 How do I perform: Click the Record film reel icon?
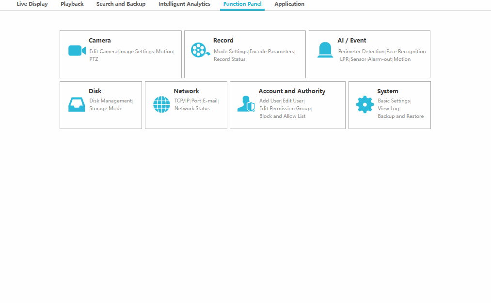click(199, 50)
